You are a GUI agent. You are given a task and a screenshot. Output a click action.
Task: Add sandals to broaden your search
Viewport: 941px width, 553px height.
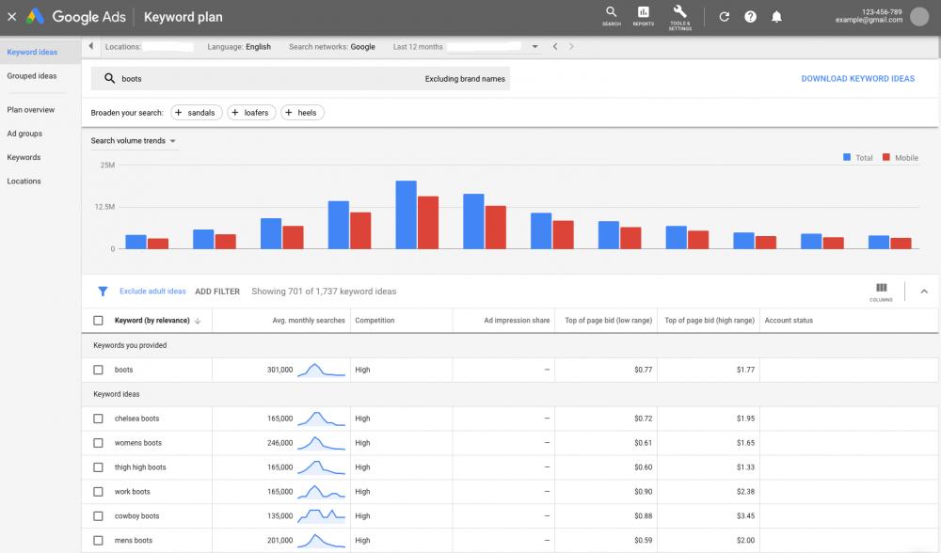(x=197, y=113)
